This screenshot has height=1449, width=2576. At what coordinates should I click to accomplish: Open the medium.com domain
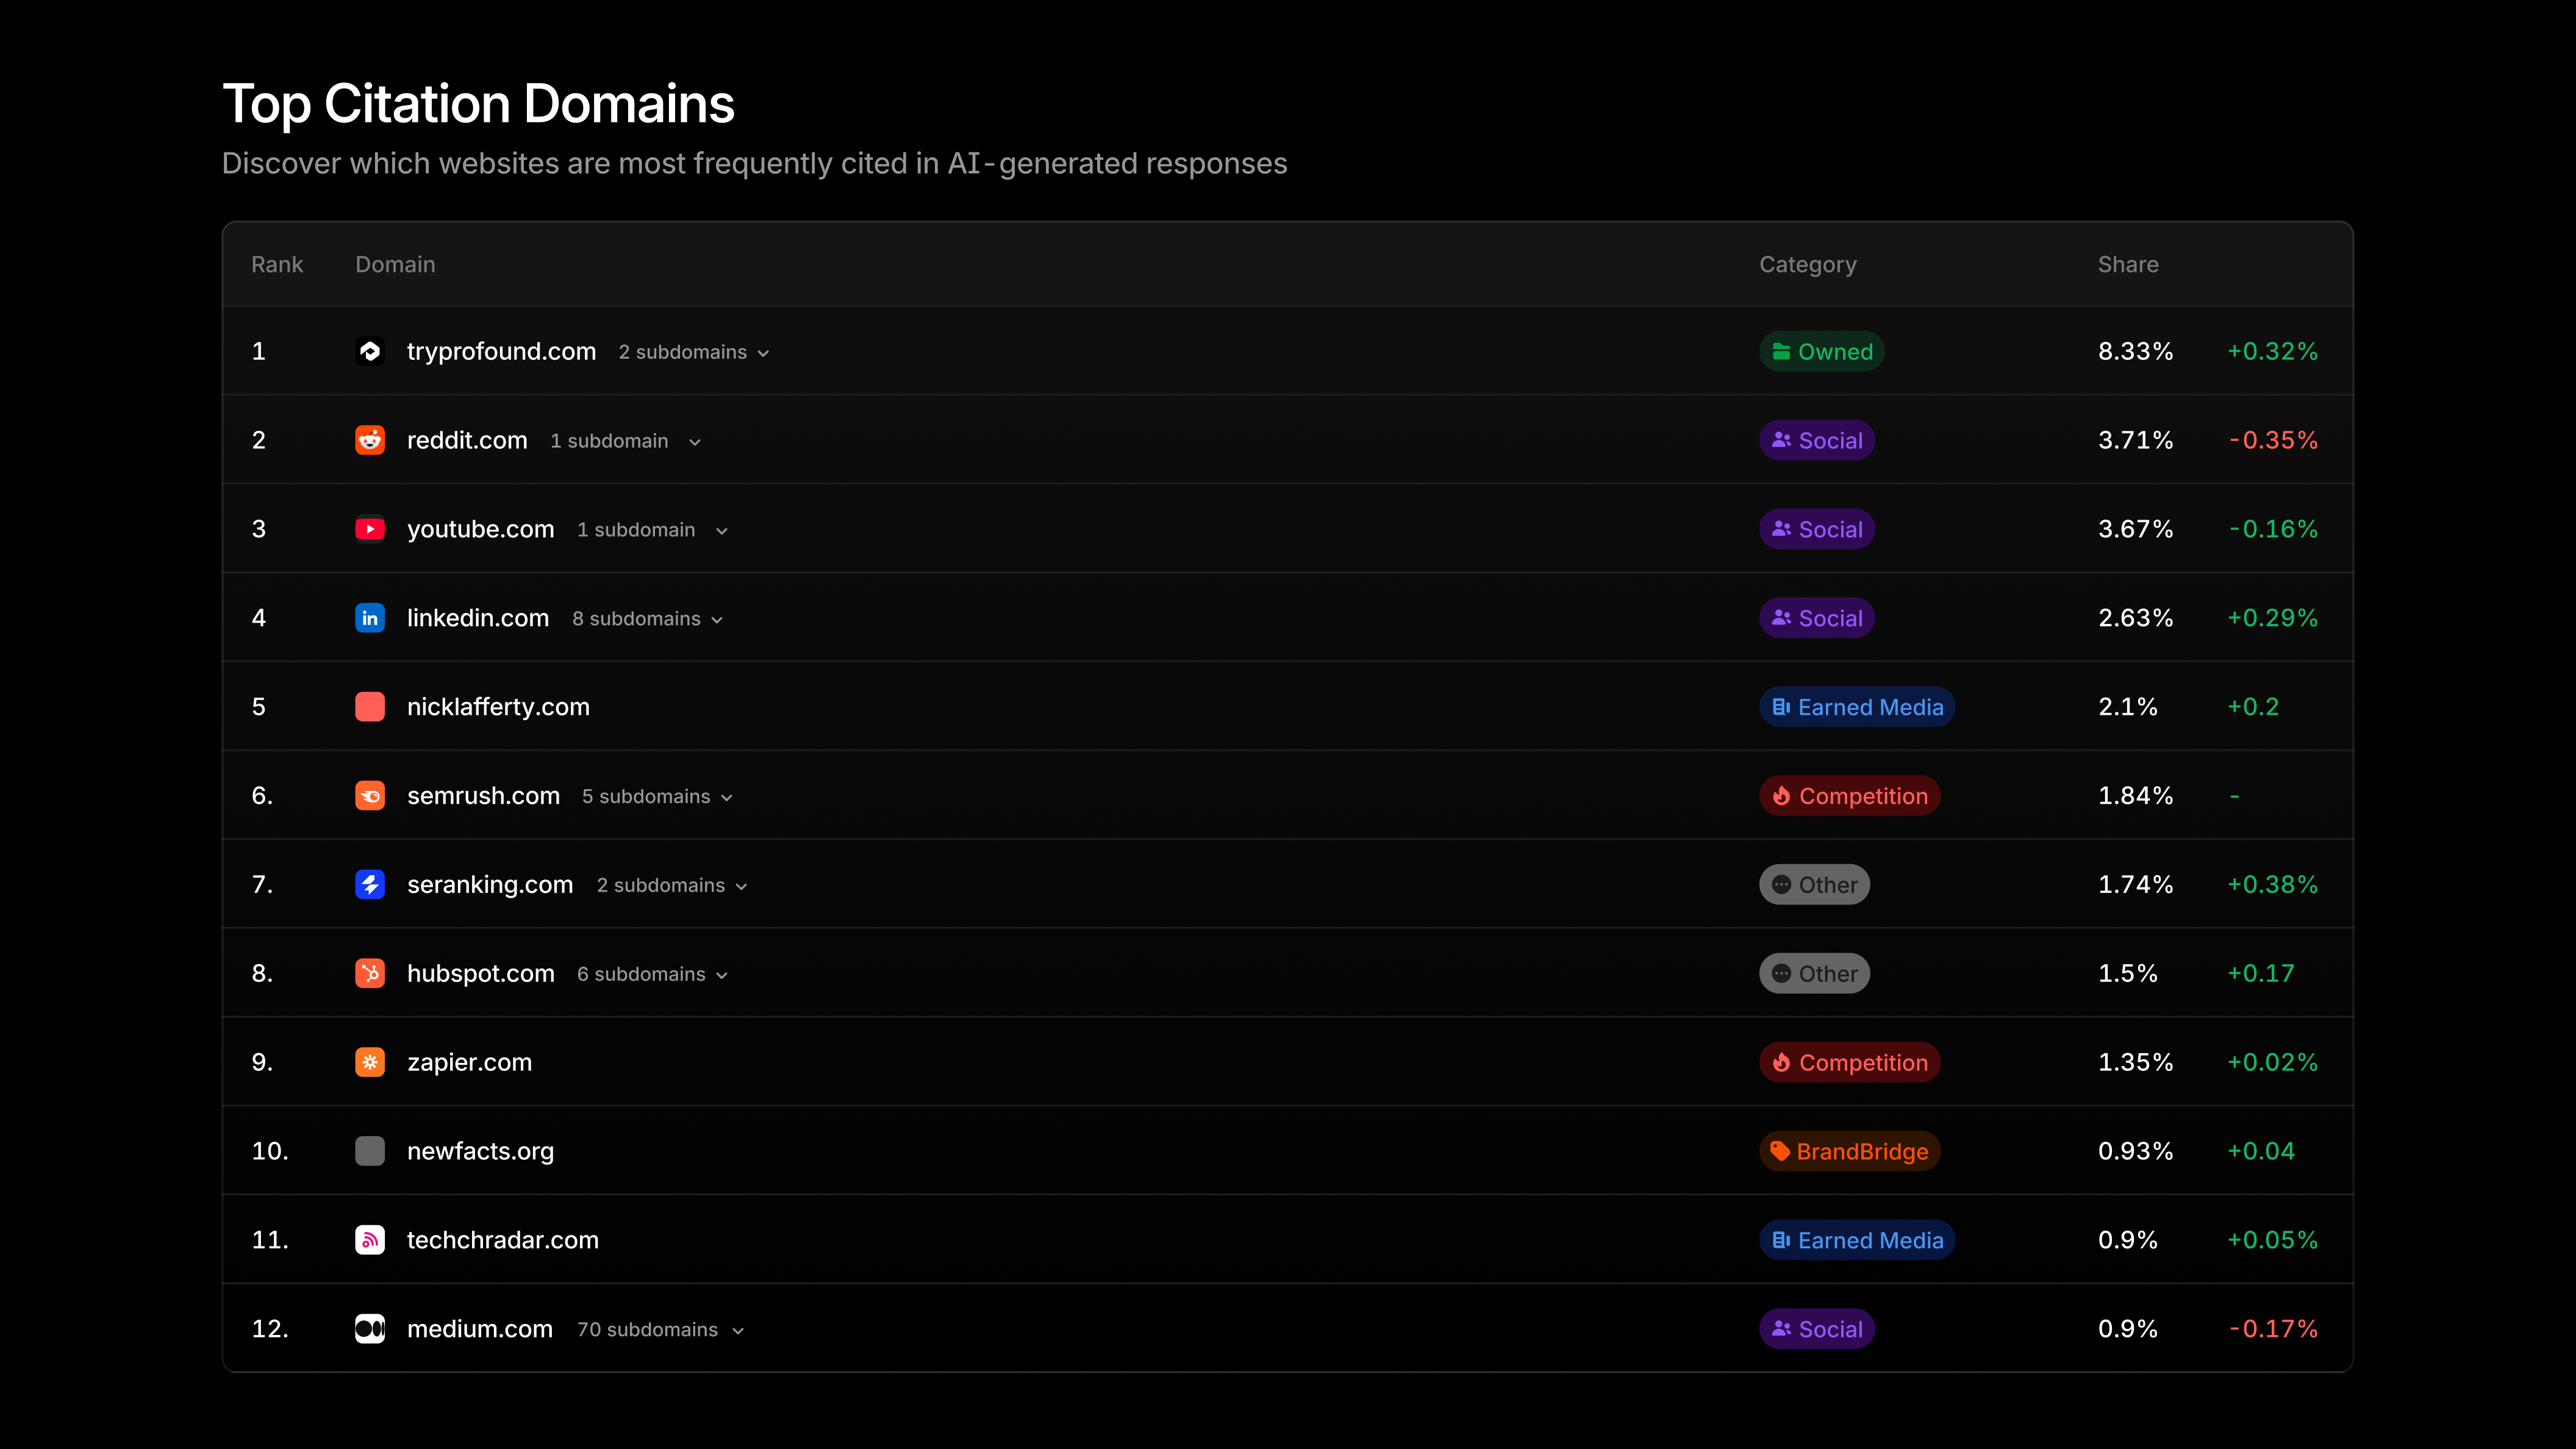[x=480, y=1329]
